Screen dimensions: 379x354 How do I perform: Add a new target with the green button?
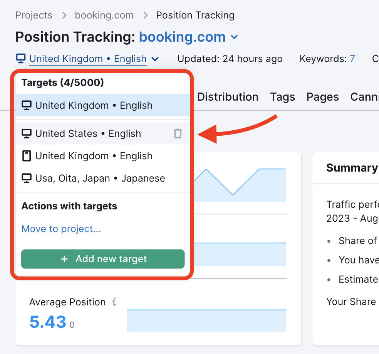pyautogui.click(x=103, y=259)
